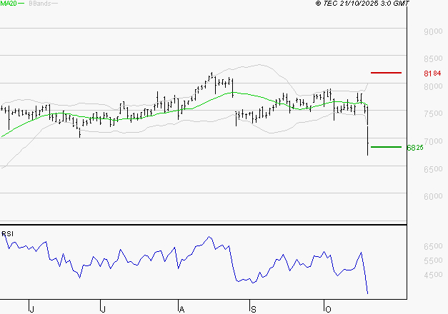Click the 6000 price axis label
This screenshot has width=448, height=314.
pos(433,196)
